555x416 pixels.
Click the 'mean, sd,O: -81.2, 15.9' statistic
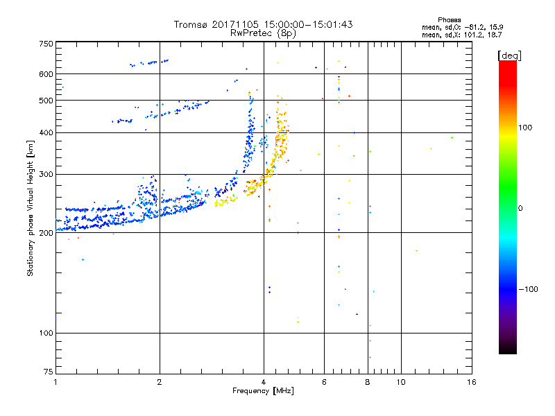(463, 27)
